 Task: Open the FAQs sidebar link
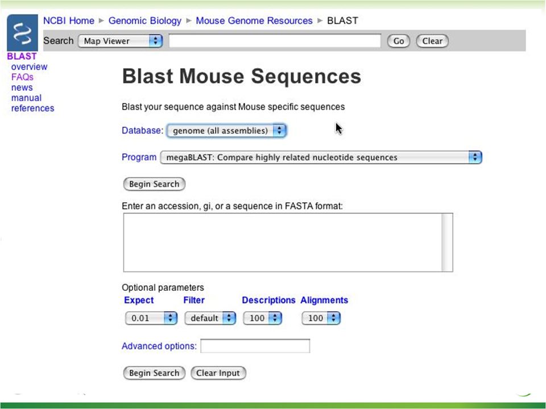[x=22, y=77]
